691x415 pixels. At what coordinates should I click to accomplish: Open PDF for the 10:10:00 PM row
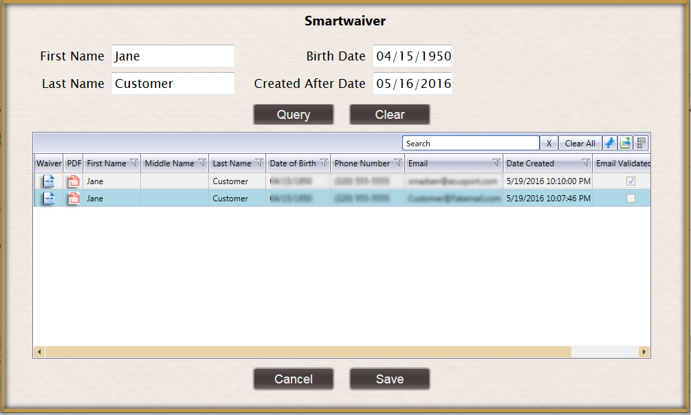74,181
